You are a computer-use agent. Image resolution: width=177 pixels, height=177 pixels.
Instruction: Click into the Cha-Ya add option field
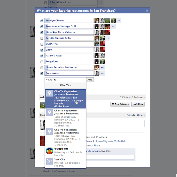[x=65, y=80]
